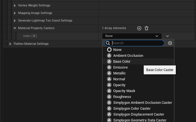Choose Normal from the caster list
Screen dimensions: 196x122
[119, 79]
